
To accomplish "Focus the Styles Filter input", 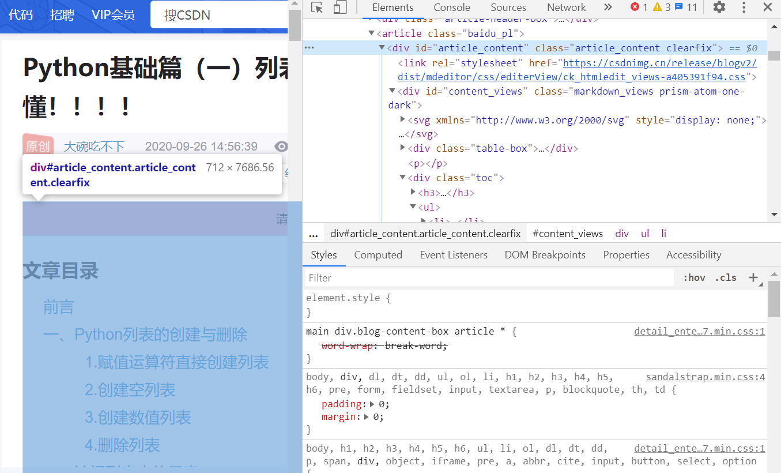I will 489,277.
